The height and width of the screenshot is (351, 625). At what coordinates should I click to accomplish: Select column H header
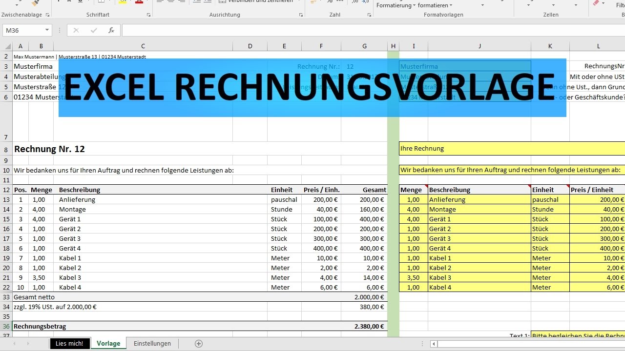(393, 46)
